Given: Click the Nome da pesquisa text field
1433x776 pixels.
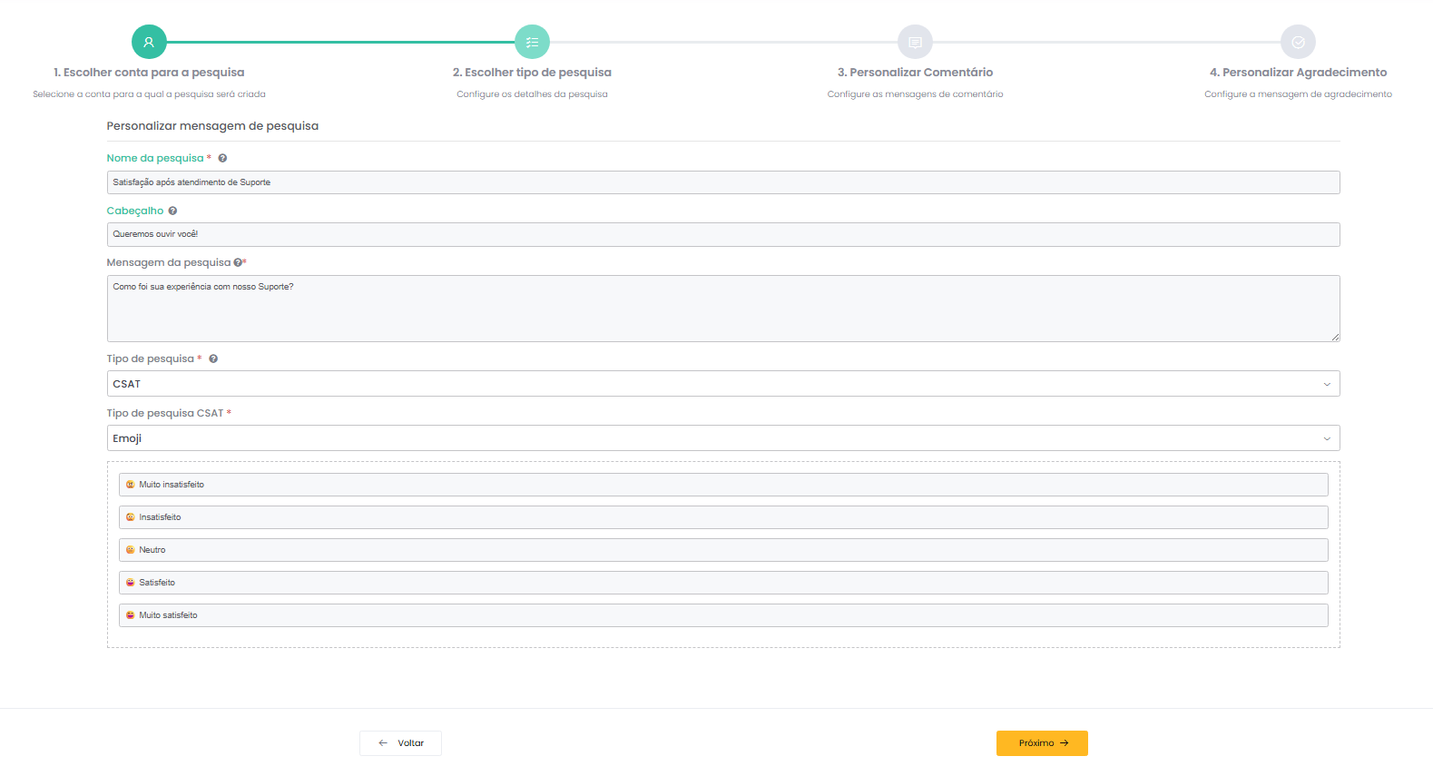Looking at the screenshot, I should [x=722, y=182].
